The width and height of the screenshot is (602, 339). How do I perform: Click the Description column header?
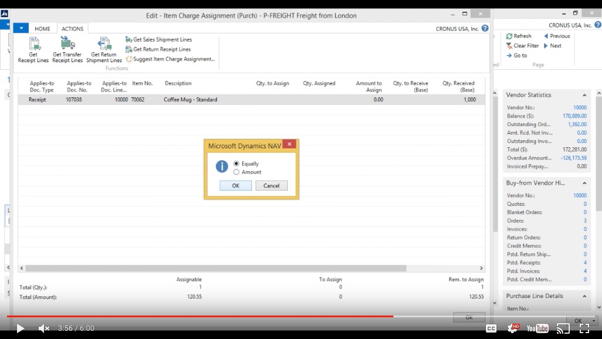(178, 83)
